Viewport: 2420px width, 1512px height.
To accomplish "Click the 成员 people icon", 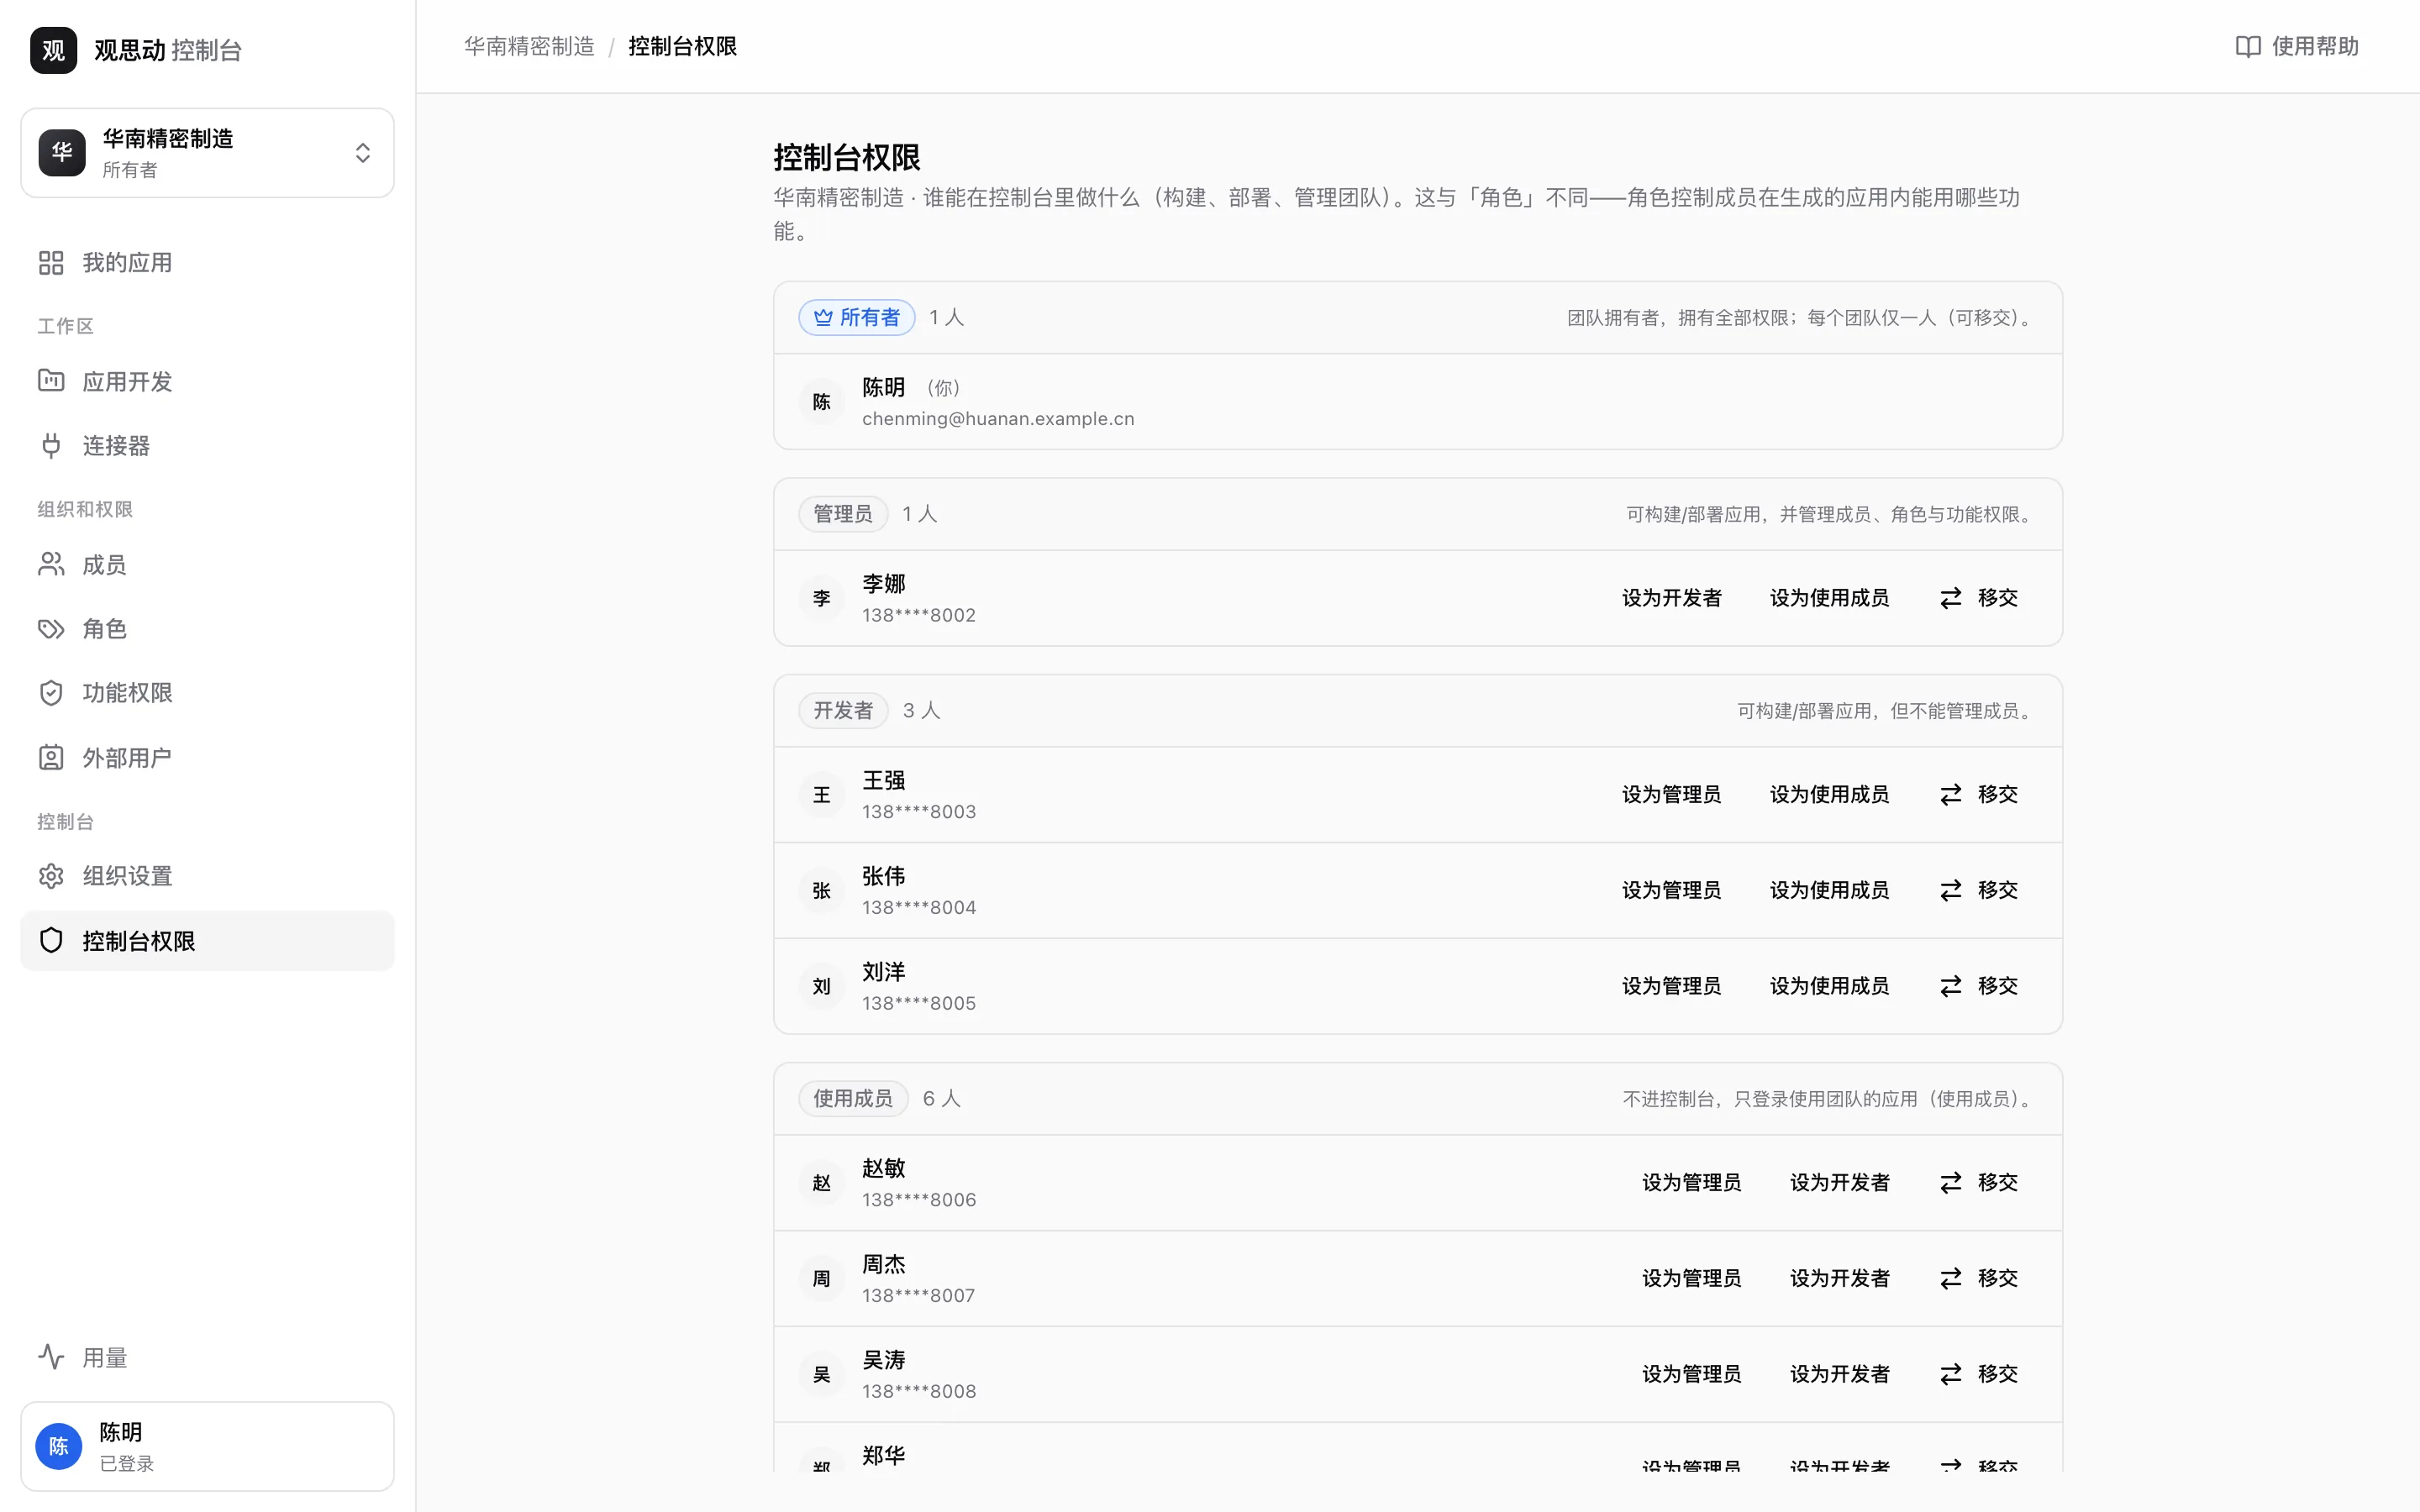I will click(x=51, y=565).
